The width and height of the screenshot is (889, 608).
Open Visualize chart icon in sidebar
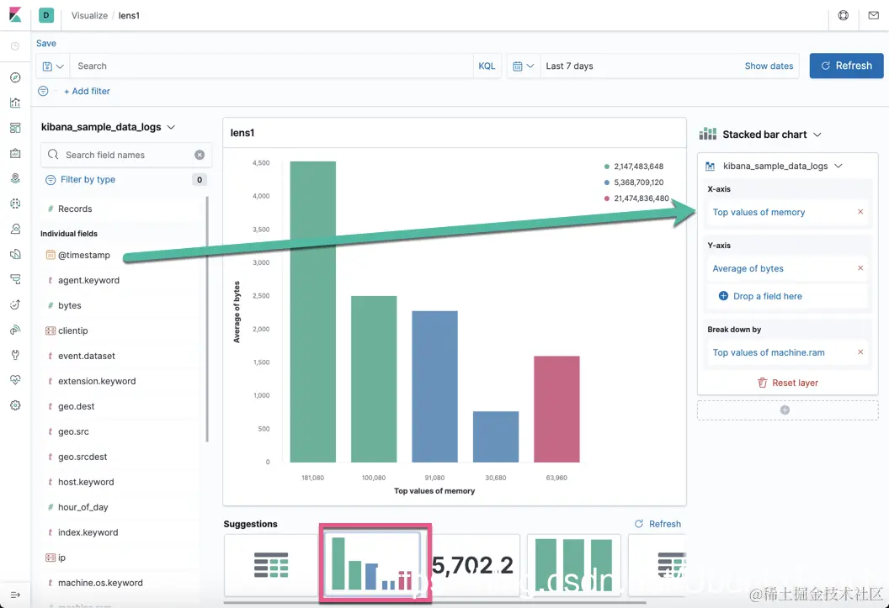coord(15,103)
